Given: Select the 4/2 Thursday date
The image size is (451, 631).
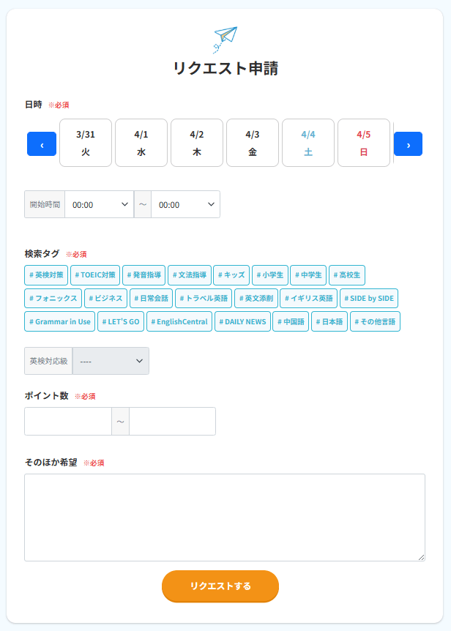Looking at the screenshot, I should [197, 143].
